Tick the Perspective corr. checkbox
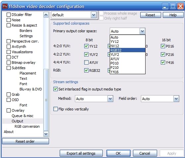The height and width of the screenshot is (158, 185). click(9, 41)
